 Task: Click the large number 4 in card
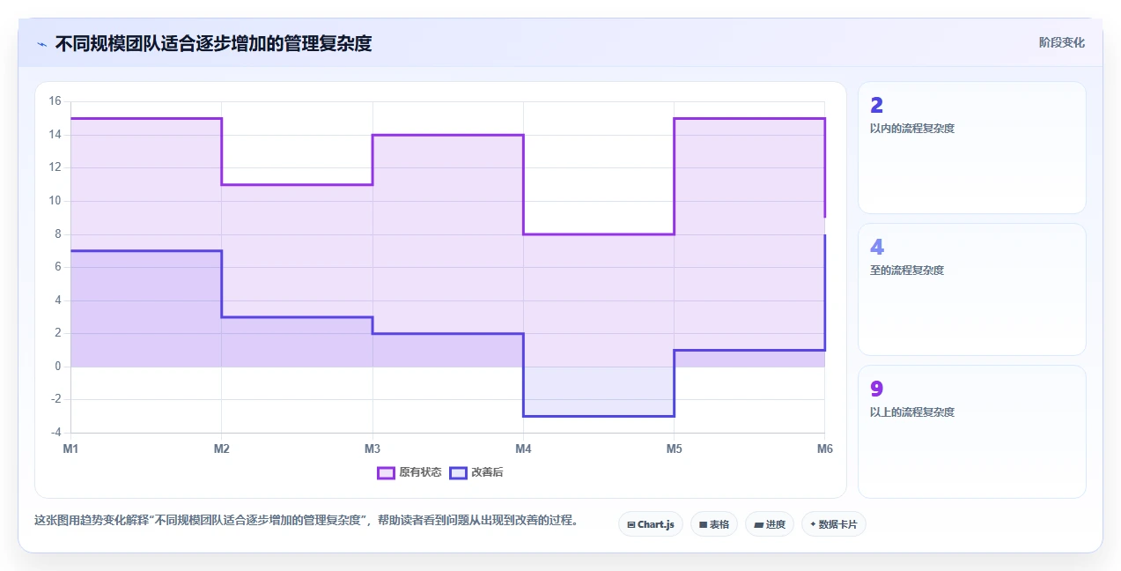click(876, 247)
